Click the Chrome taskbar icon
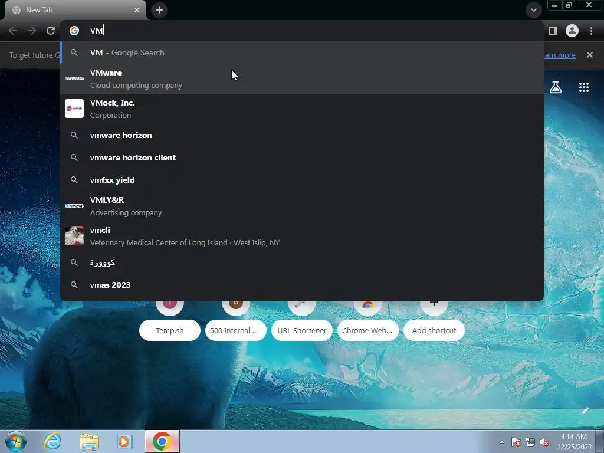 pos(162,441)
